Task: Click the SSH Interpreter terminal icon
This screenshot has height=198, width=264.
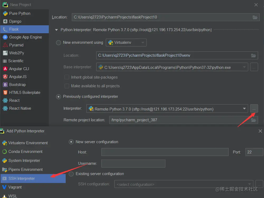Action: pos(4,178)
